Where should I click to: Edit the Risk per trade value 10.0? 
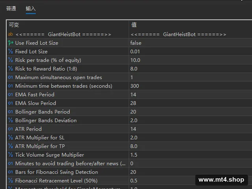click(135, 60)
